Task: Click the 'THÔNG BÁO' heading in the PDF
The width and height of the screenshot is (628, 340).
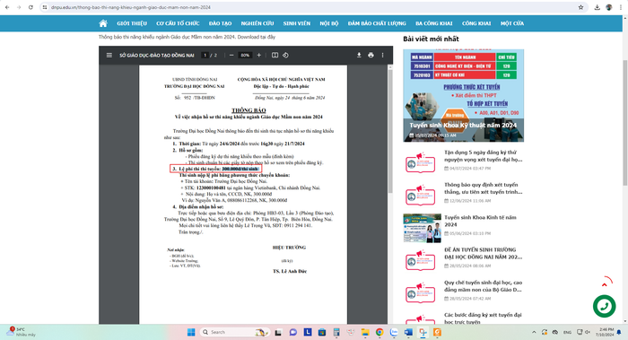Action: [x=249, y=110]
